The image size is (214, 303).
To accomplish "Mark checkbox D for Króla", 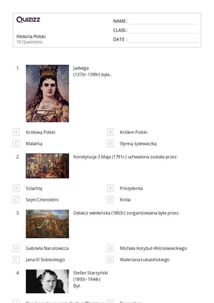I will (x=110, y=199).
